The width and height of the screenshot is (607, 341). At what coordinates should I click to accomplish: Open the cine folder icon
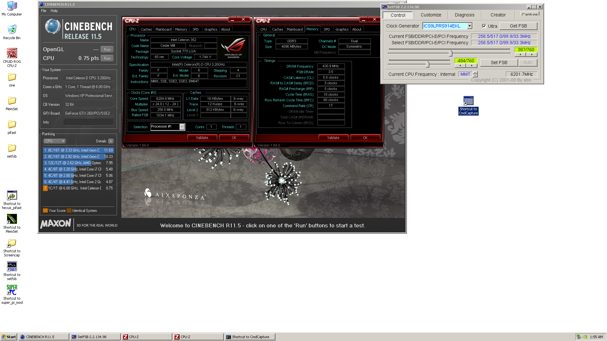pyautogui.click(x=12, y=80)
